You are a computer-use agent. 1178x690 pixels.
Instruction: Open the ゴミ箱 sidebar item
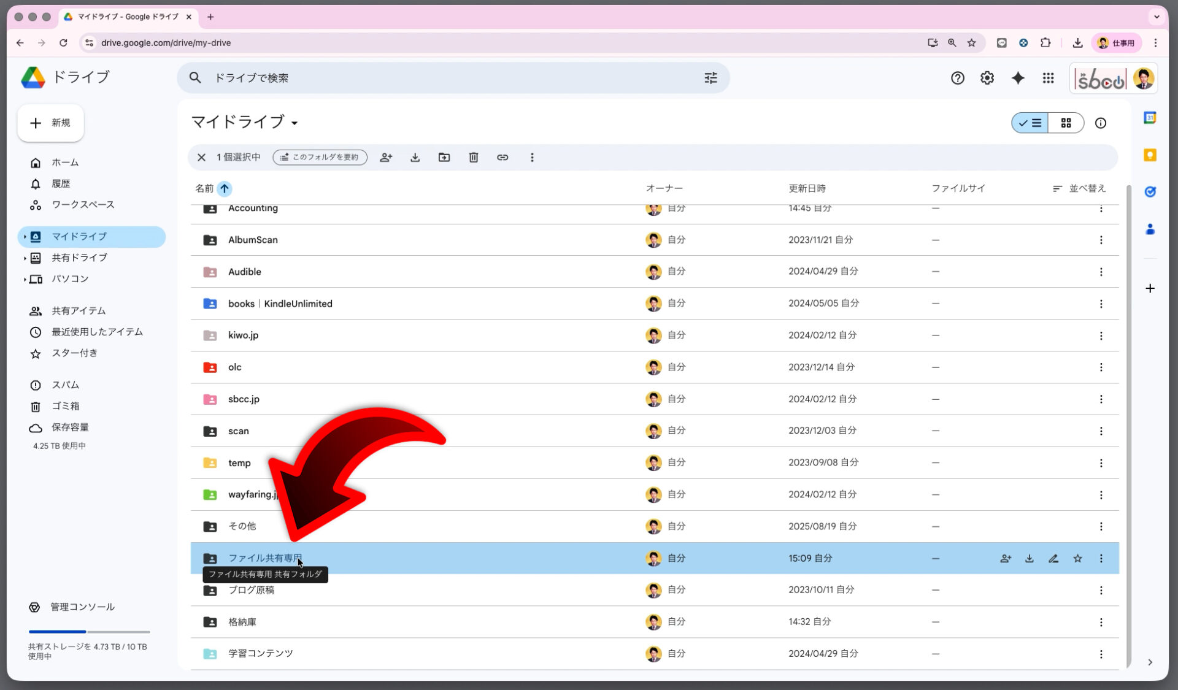[66, 406]
